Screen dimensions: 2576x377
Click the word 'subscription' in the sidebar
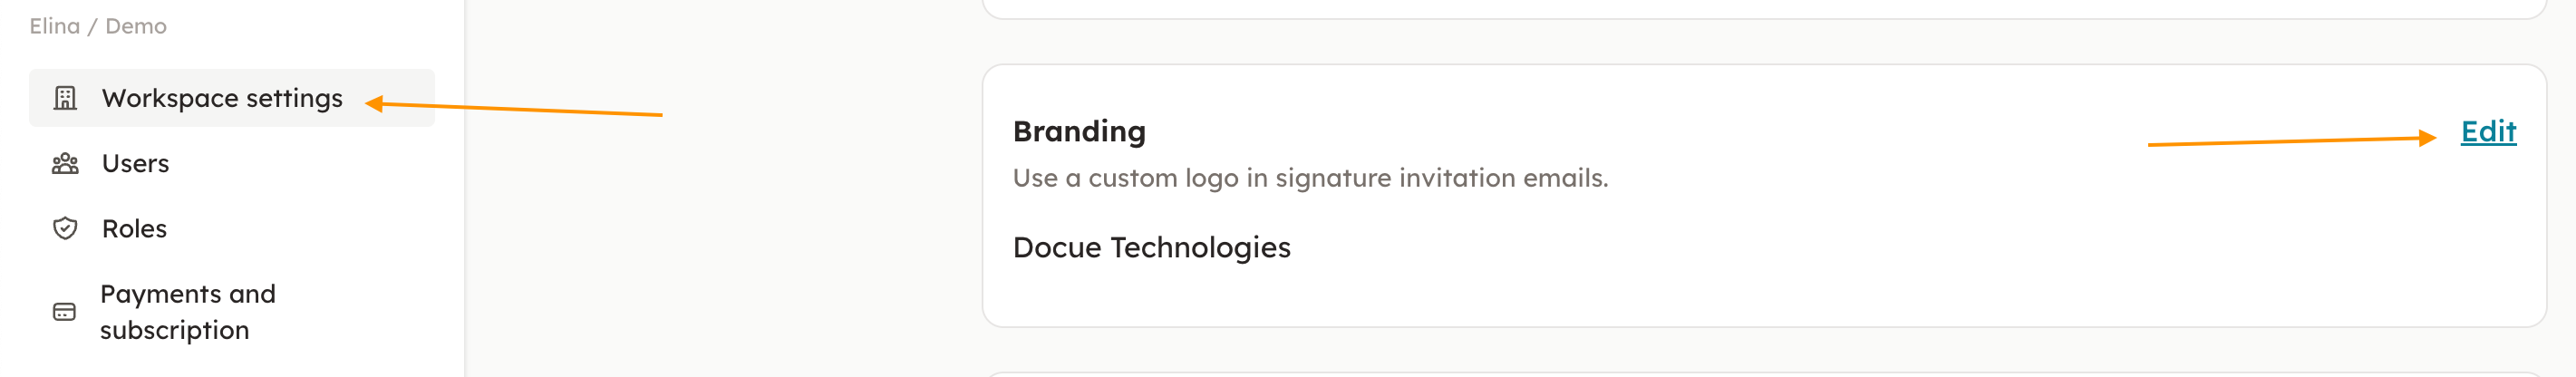[x=174, y=330]
